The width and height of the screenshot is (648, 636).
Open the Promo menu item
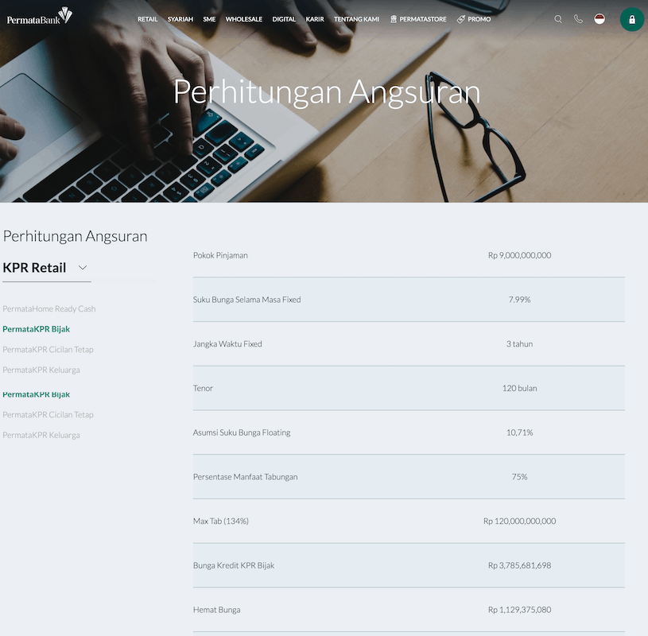tap(474, 19)
